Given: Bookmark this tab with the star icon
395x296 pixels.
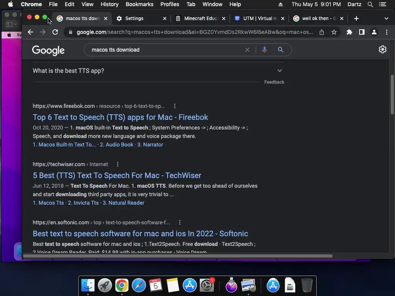Looking at the screenshot, I should (334, 32).
